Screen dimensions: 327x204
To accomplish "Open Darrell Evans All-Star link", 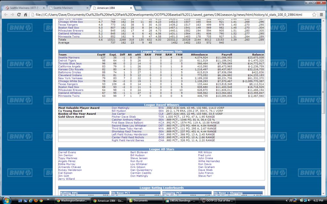I will coord(67,152).
